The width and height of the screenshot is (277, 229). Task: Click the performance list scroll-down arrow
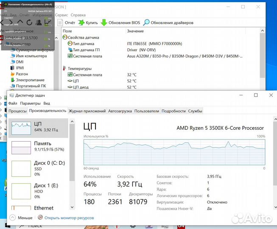[72, 207]
